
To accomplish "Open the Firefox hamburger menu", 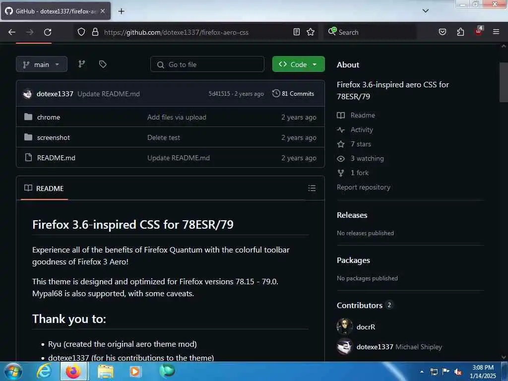I will pyautogui.click(x=496, y=32).
